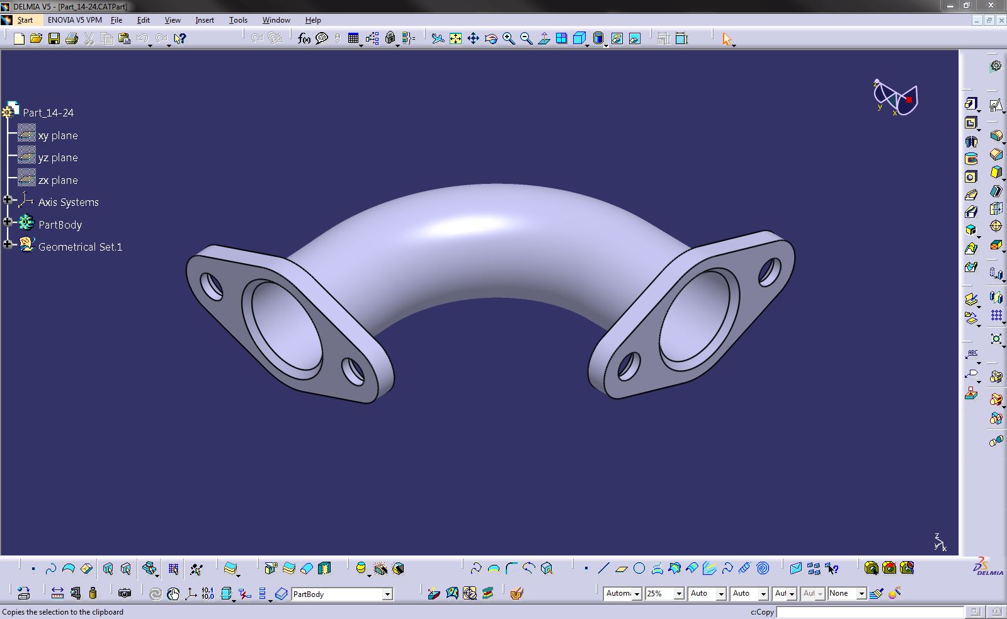Open the Start menu
The height and width of the screenshot is (619, 1007).
click(25, 20)
